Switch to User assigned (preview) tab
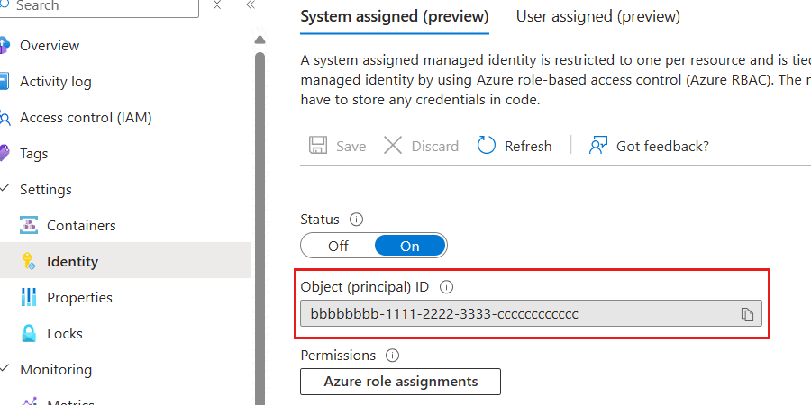Image resolution: width=811 pixels, height=405 pixels. 597,16
